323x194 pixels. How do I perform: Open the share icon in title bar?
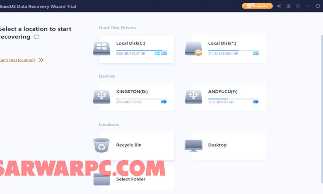click(x=279, y=6)
